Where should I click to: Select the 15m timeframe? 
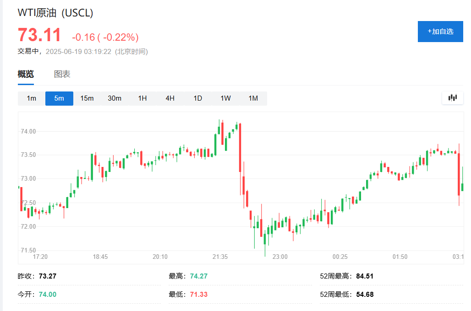pyautogui.click(x=87, y=98)
